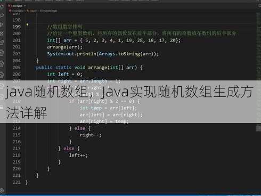Click the 'arrange(arr);' call on line 202

click(64, 47)
